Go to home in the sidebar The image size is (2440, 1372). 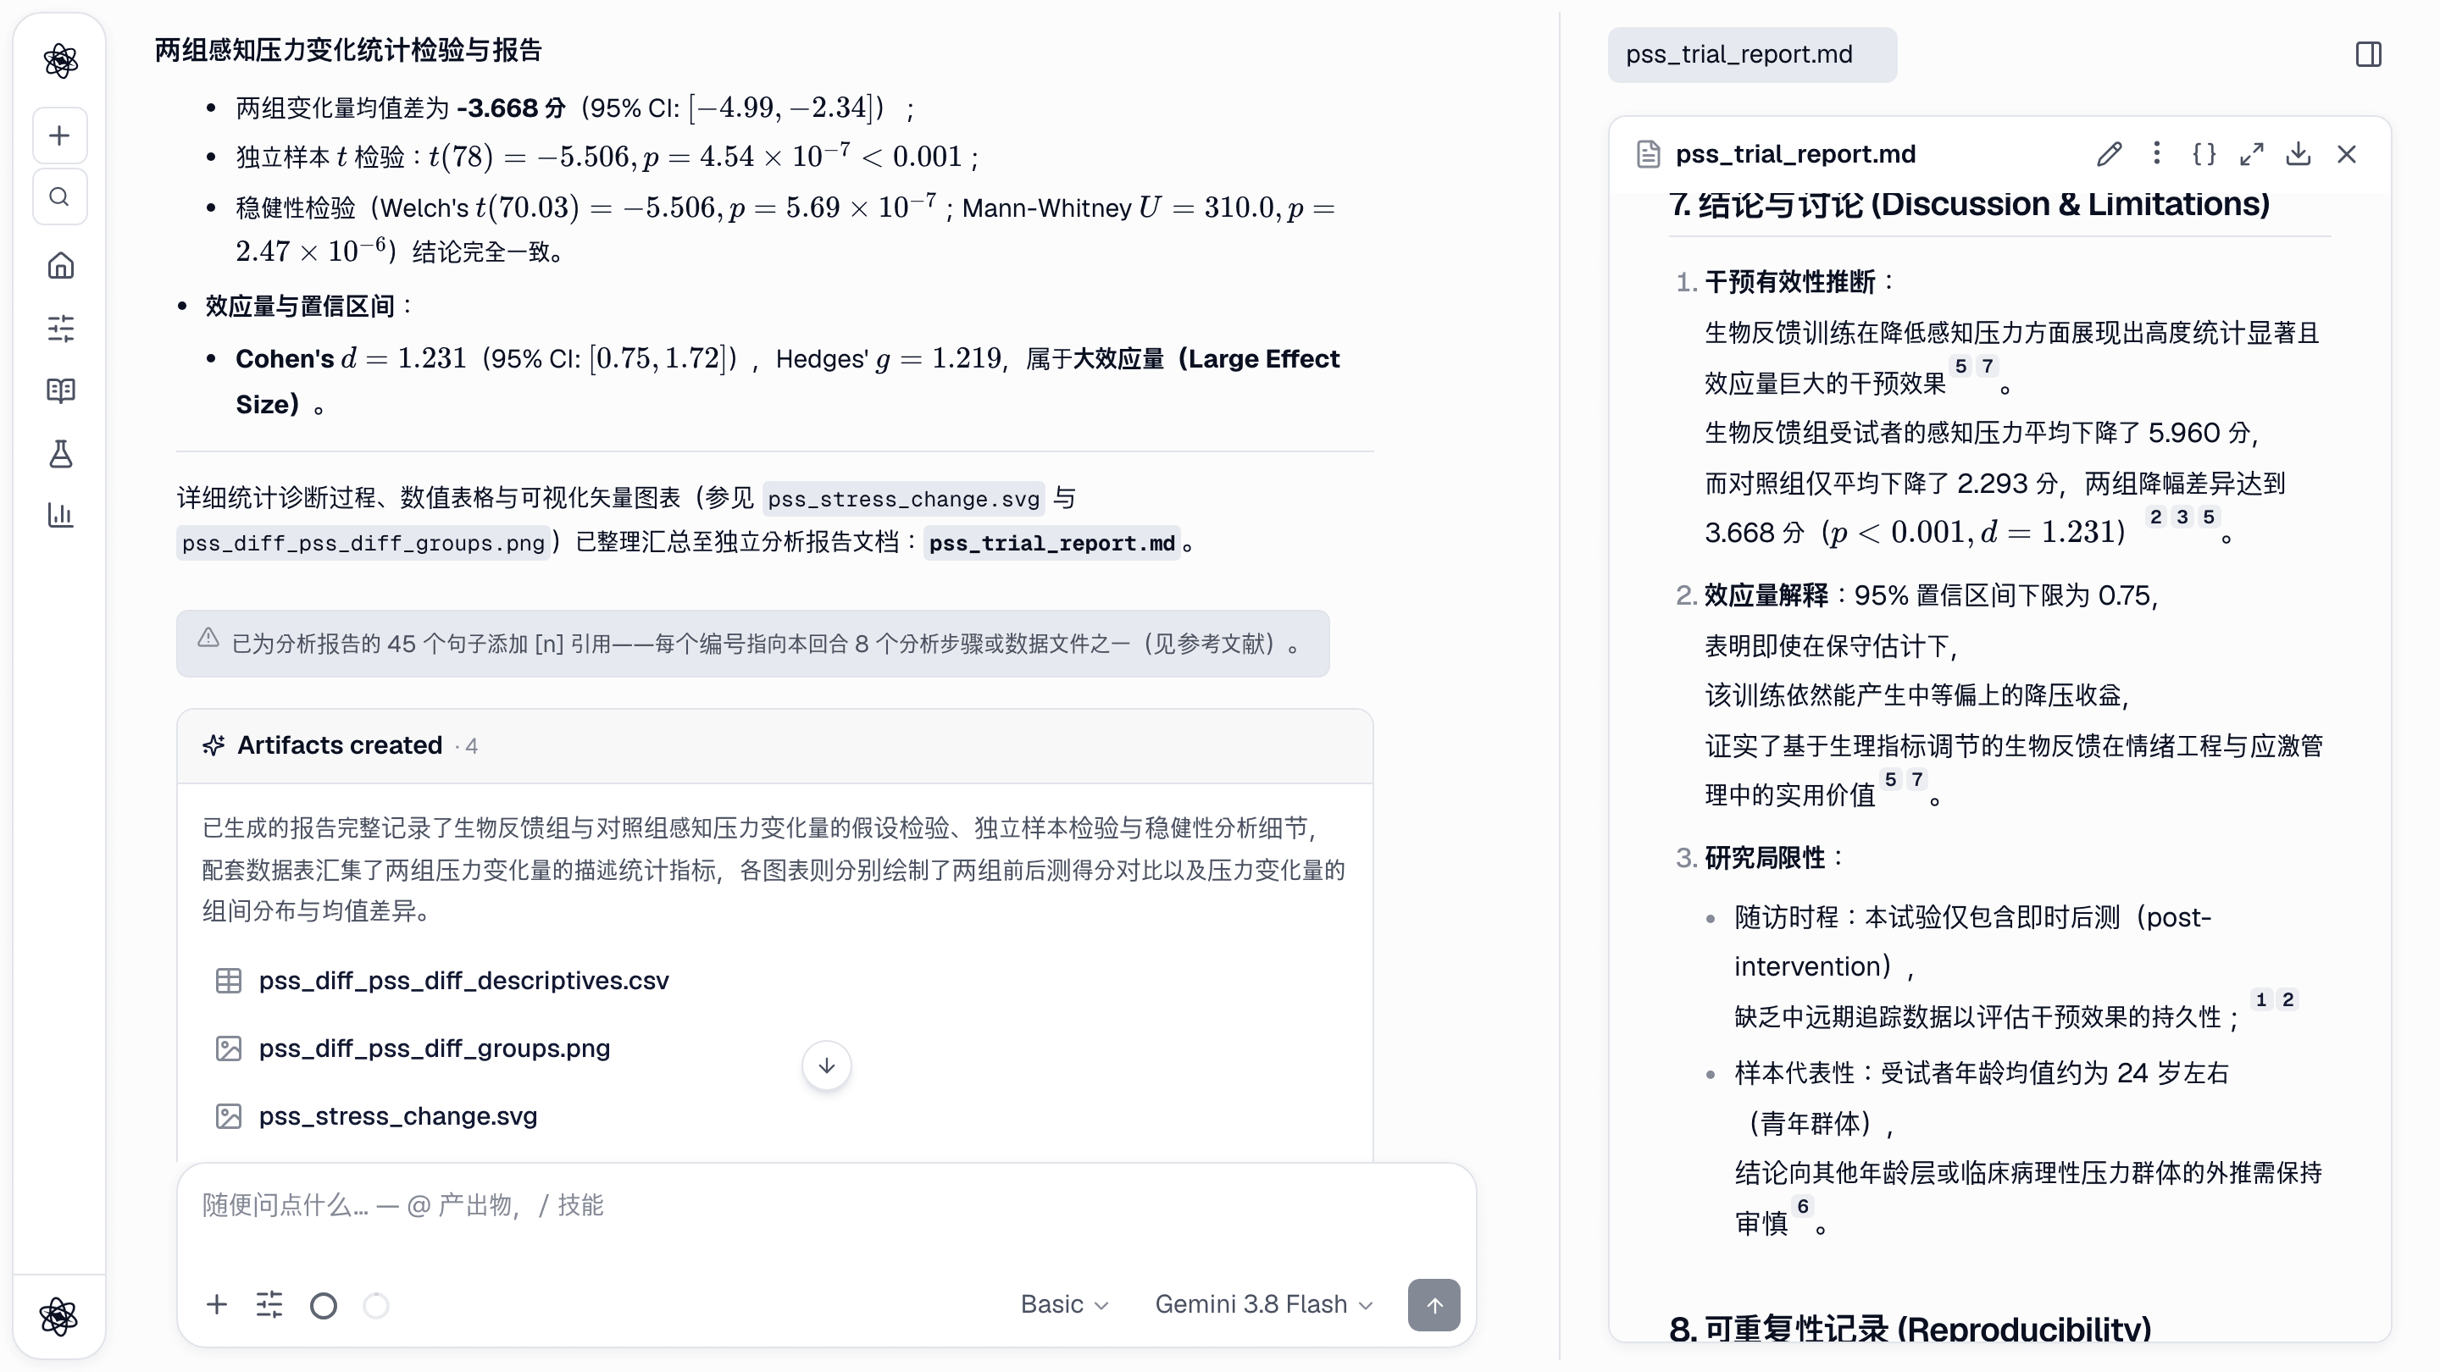59,265
